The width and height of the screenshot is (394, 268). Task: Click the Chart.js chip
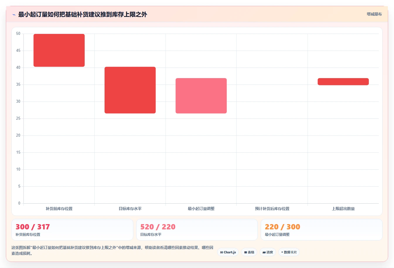pos(228,252)
